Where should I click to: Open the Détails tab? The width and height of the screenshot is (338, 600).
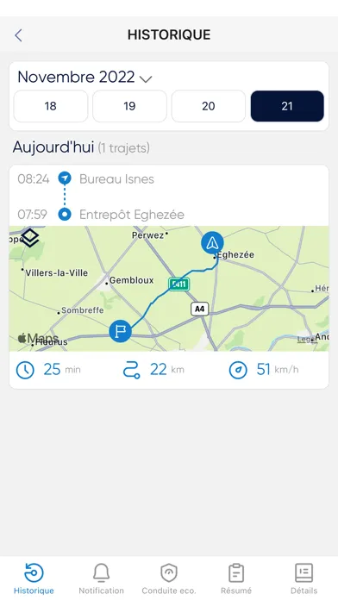coord(304,578)
